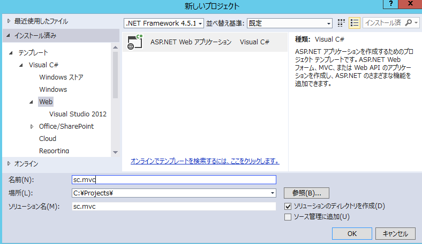Toggle ソリューションのディレクトリを作成 checkbox
Image resolution: width=422 pixels, height=244 pixels.
tap(288, 206)
